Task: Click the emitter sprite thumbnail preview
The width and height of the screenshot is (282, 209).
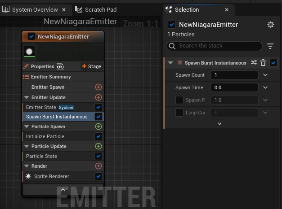Action: (29, 52)
